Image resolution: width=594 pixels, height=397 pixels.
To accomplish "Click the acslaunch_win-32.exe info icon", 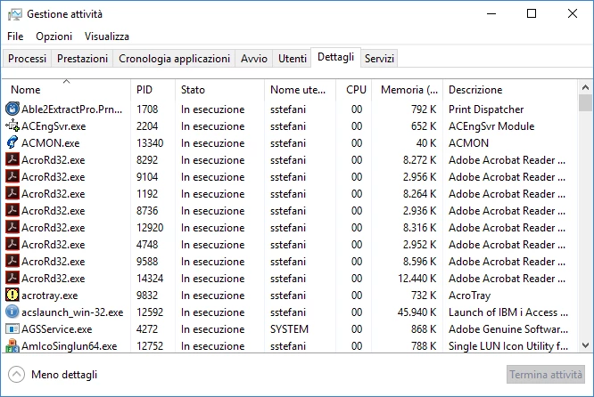I will [12, 312].
